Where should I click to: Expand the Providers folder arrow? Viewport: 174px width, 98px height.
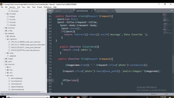(5, 14)
